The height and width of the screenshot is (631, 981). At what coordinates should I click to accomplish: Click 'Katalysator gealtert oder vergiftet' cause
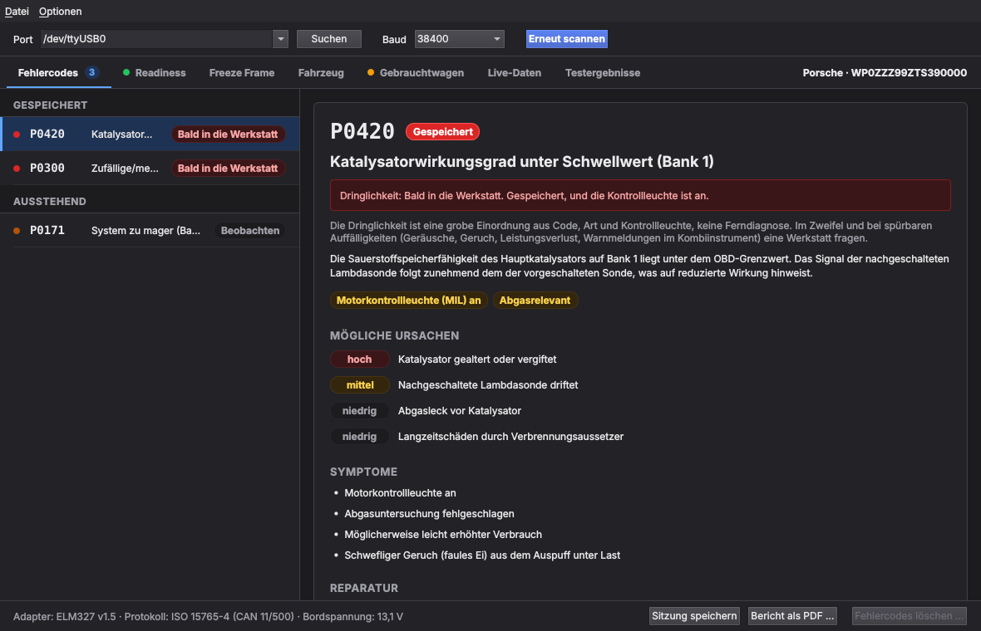click(x=477, y=360)
